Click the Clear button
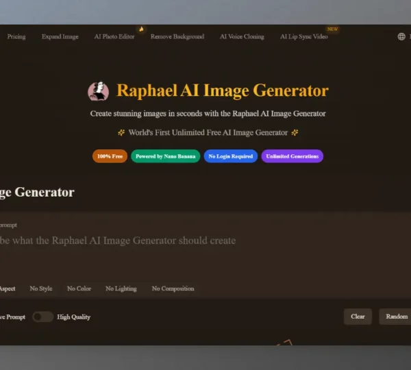 click(358, 317)
